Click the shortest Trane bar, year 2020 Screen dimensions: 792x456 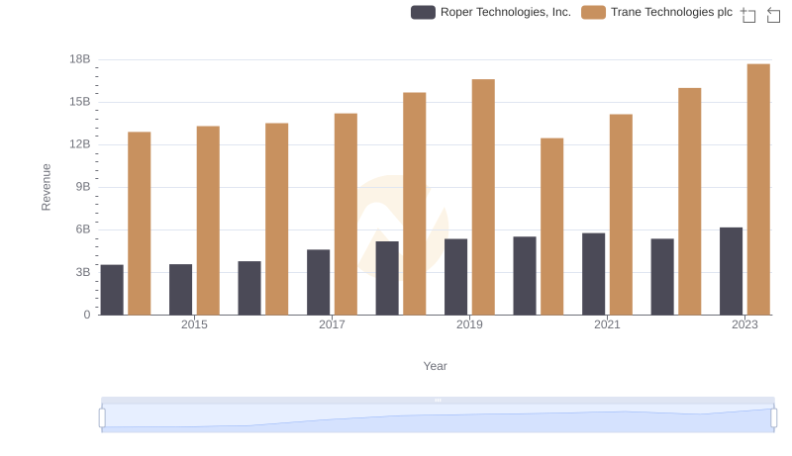(x=552, y=227)
